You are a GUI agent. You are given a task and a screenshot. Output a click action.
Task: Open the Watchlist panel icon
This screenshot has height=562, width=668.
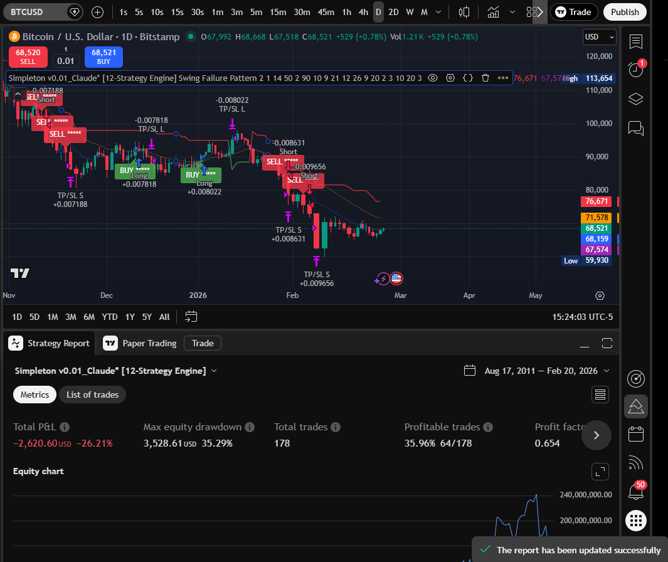[635, 41]
